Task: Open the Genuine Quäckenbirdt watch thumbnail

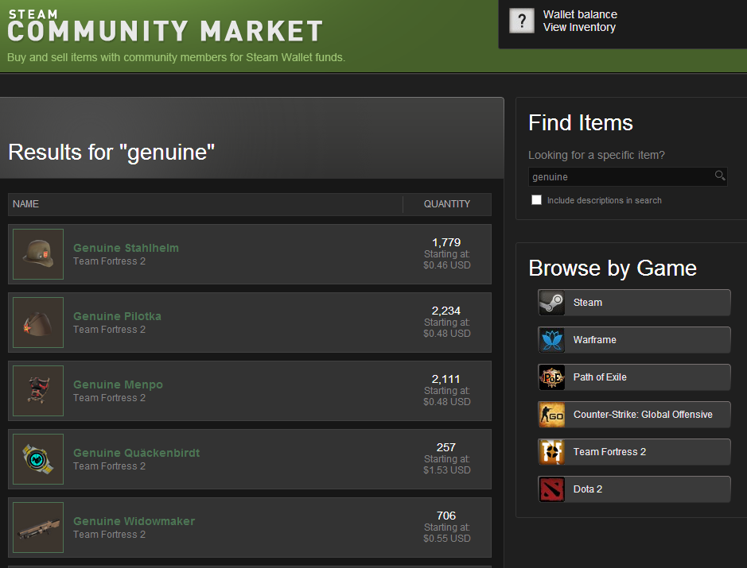Action: pos(38,459)
